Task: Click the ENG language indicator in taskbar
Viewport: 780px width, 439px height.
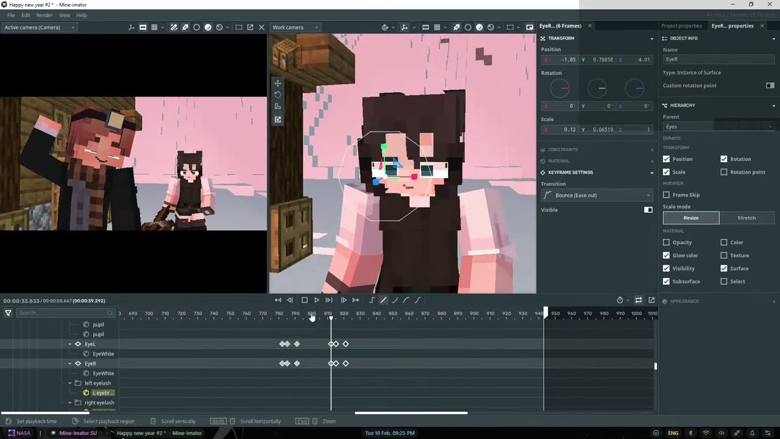Action: (673, 433)
